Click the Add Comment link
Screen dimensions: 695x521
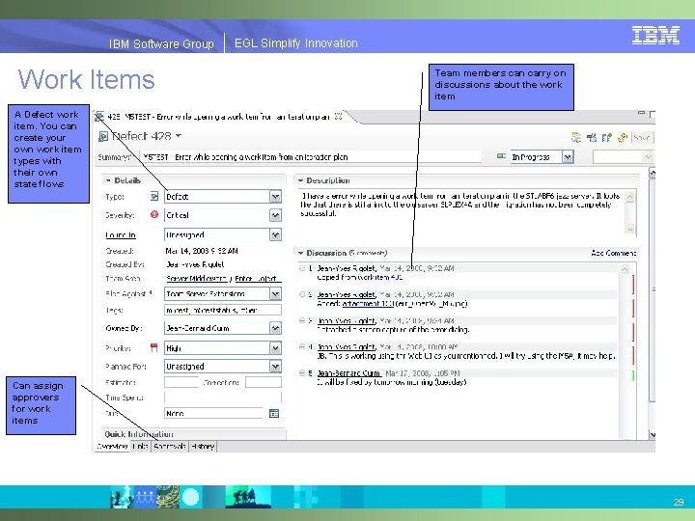click(614, 253)
